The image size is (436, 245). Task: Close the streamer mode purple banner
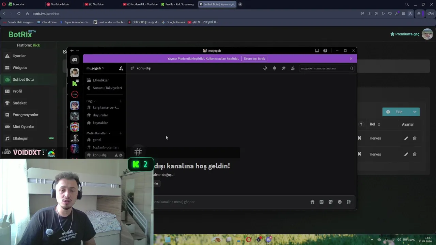[x=351, y=59]
